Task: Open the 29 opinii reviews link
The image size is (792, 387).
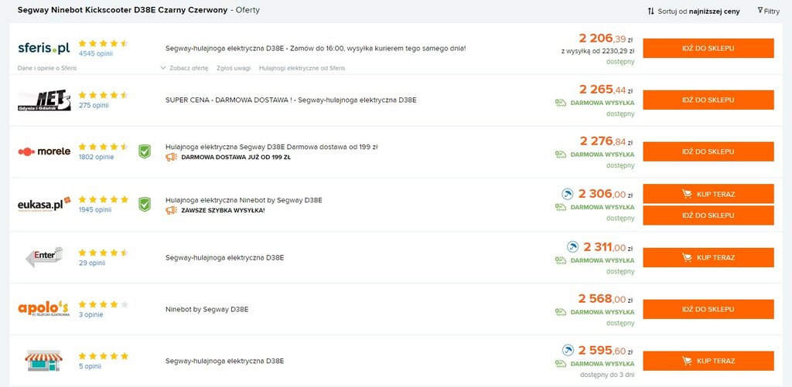Action: 91,263
